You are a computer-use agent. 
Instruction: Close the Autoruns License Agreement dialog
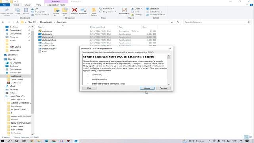point(169,48)
